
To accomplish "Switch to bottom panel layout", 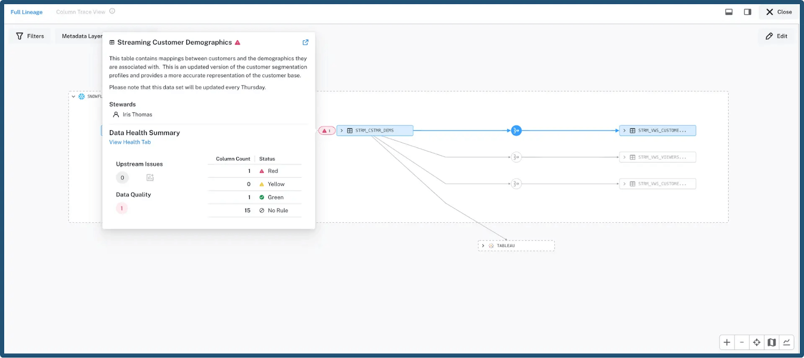I will [729, 12].
